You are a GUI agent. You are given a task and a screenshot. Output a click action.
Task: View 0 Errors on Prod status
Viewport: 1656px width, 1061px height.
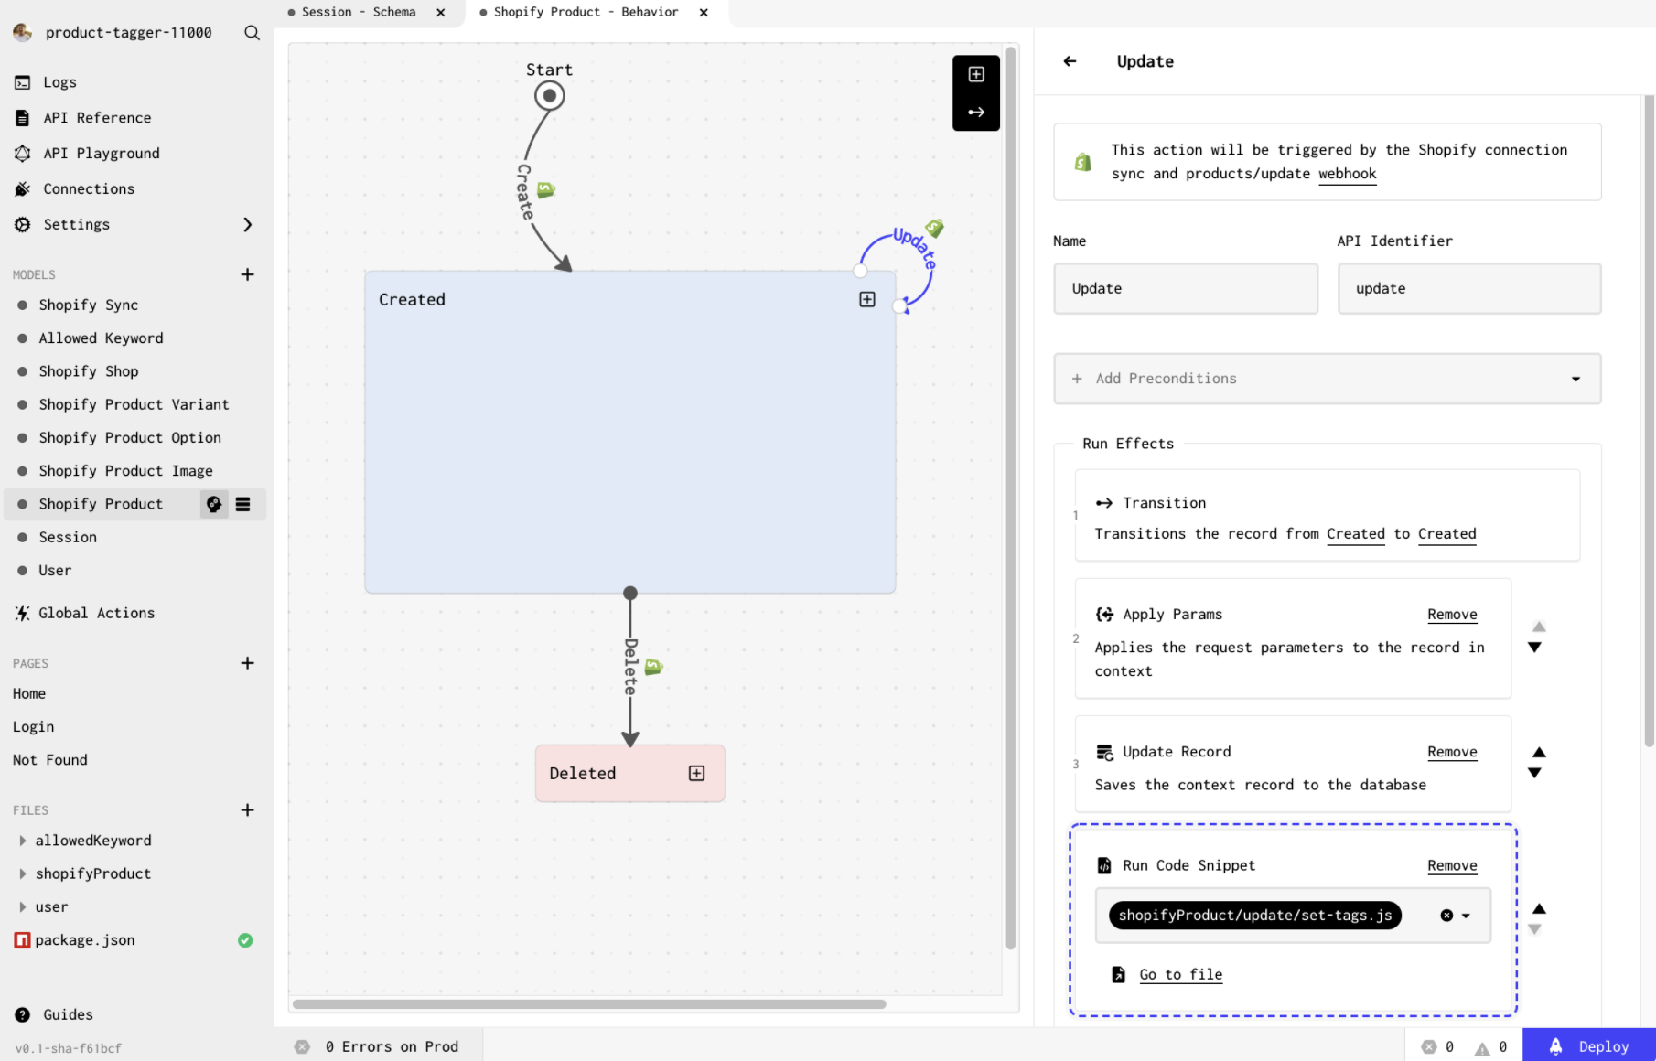[x=377, y=1046]
